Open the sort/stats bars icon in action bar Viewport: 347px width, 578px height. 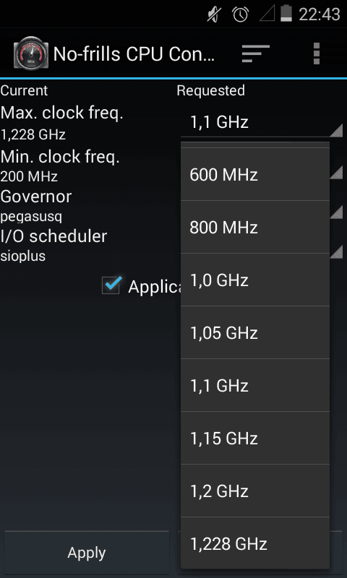point(255,53)
